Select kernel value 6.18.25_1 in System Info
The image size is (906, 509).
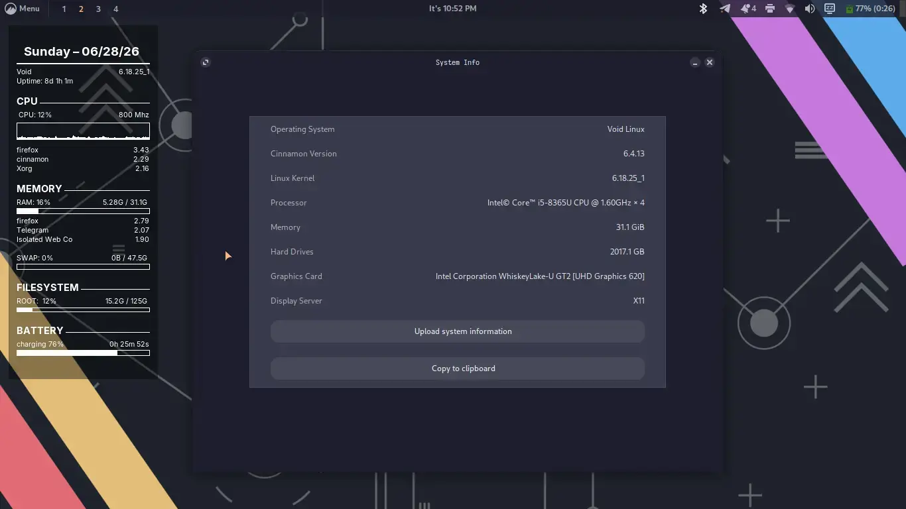628,178
